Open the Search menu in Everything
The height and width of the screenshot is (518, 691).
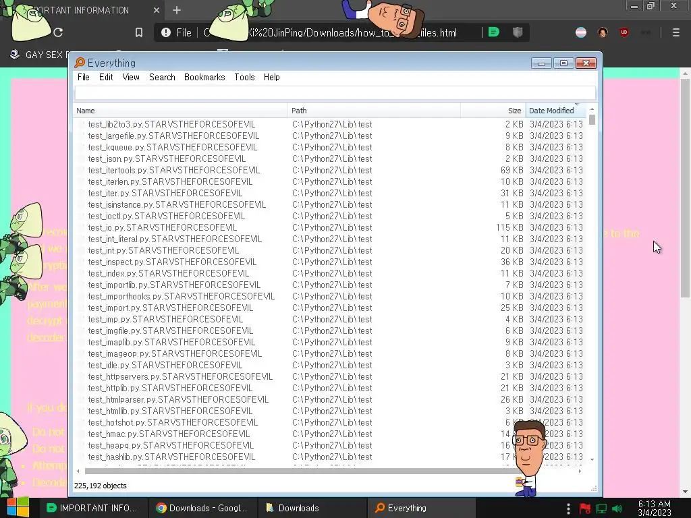[162, 77]
